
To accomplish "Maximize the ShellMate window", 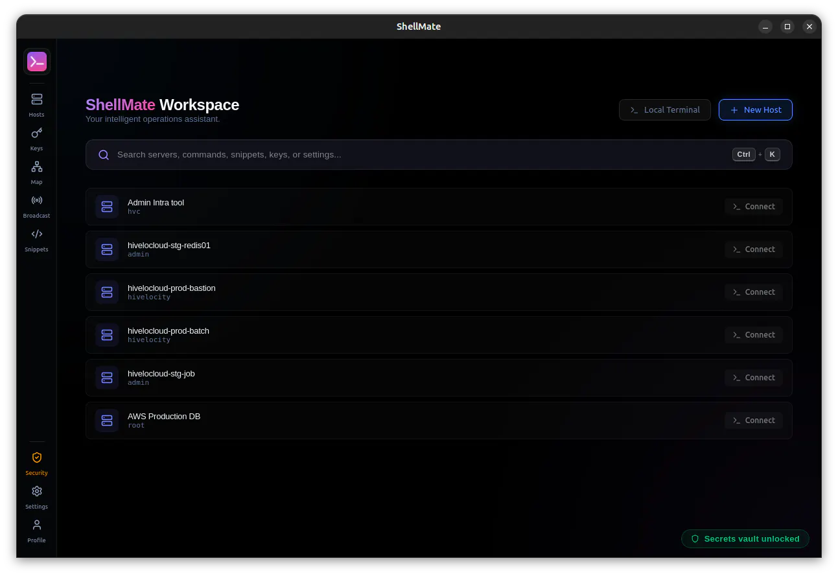I will pos(787,27).
